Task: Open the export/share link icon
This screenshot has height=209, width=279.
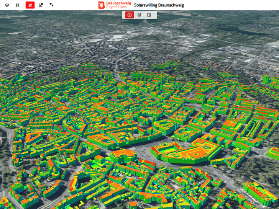Action: 41,5
